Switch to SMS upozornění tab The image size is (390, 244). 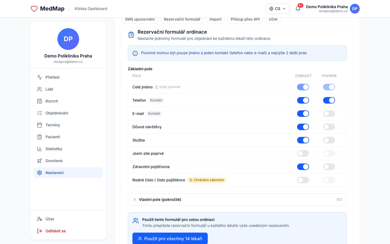tap(140, 19)
